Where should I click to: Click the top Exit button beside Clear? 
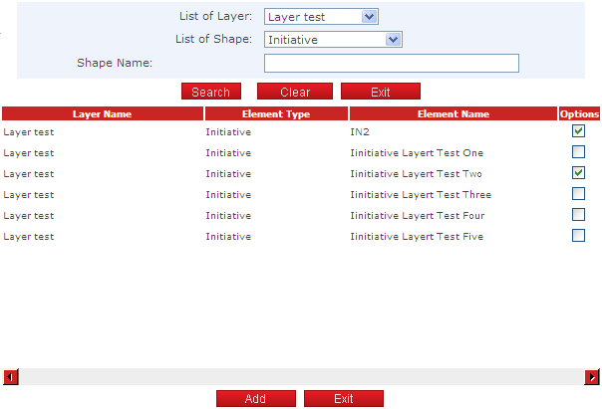point(380,92)
